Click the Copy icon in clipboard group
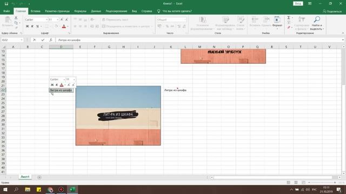Viewport: 346px width, 194px height. [16, 23]
